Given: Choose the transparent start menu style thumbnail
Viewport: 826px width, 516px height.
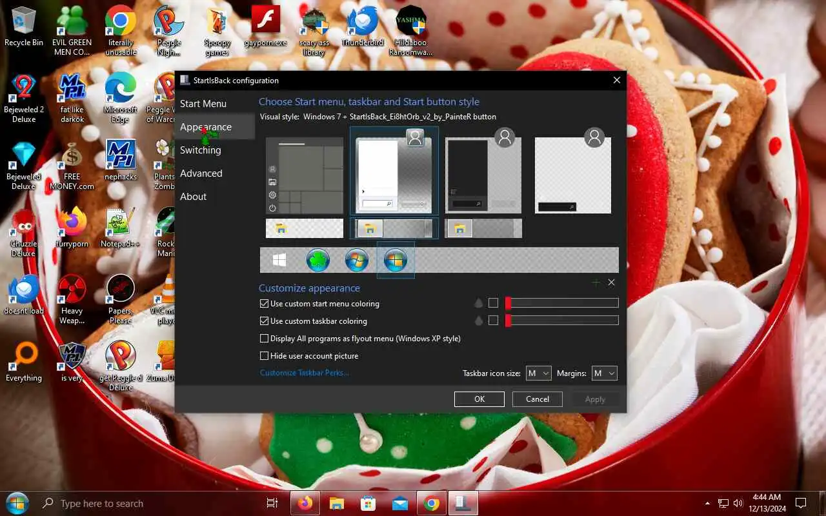Looking at the screenshot, I should pyautogui.click(x=573, y=171).
